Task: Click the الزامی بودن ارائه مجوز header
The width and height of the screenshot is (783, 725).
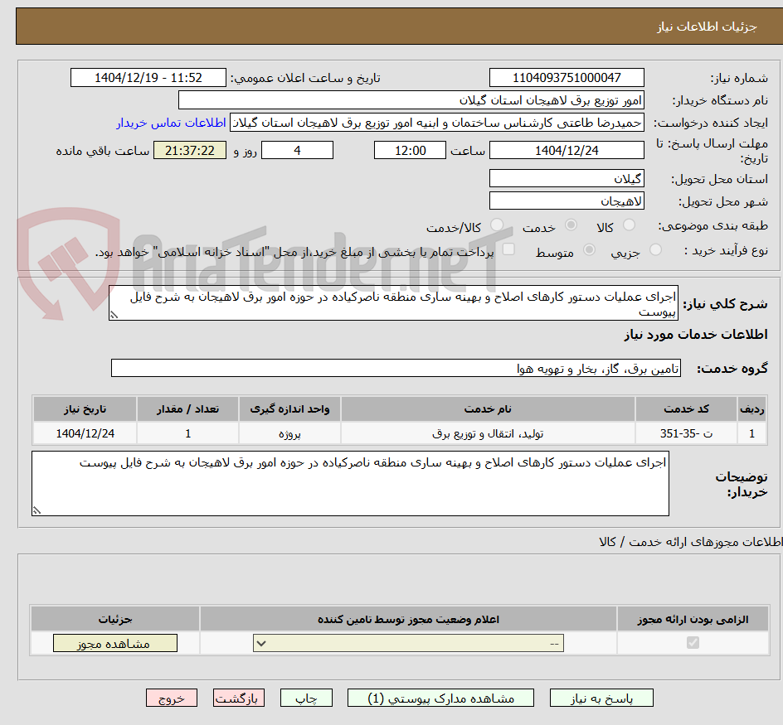Action: (x=693, y=619)
